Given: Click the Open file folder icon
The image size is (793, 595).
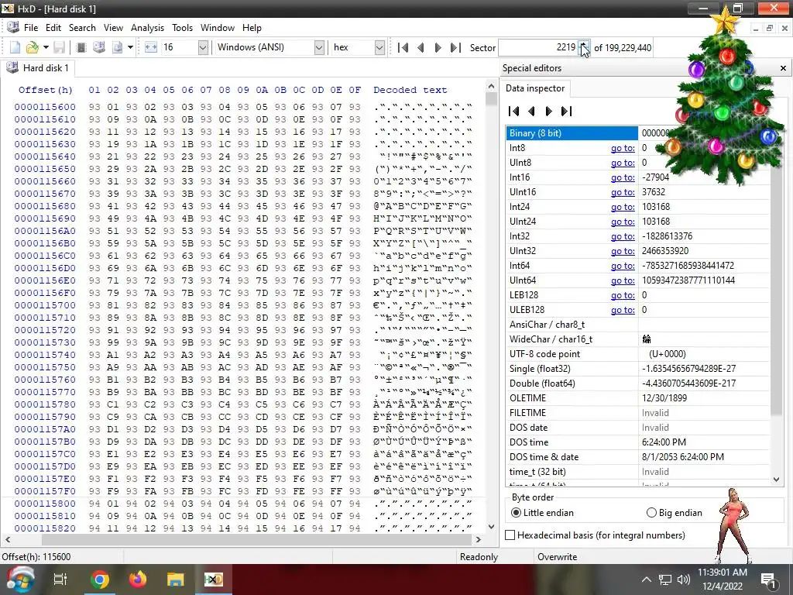Looking at the screenshot, I should (x=33, y=47).
